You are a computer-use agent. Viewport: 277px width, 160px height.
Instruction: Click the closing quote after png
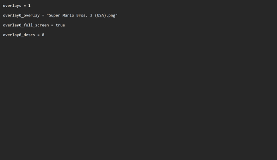[116, 15]
